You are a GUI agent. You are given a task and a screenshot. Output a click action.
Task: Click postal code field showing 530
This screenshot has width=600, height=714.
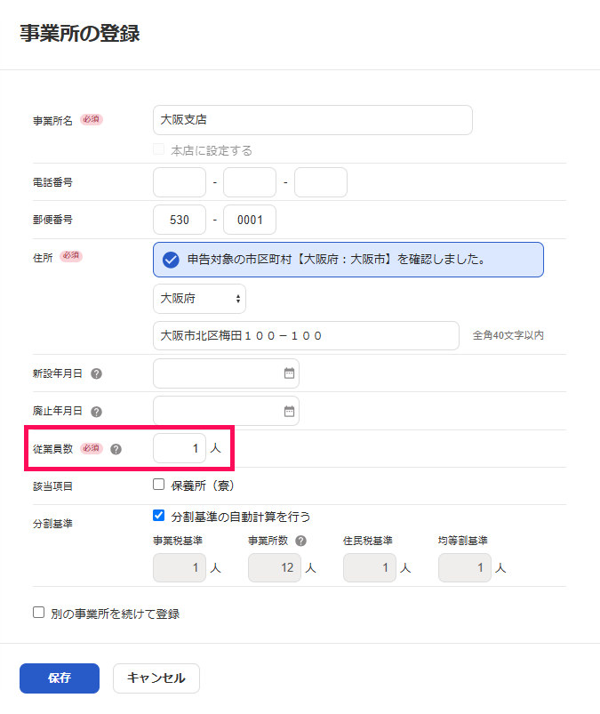[x=180, y=220]
